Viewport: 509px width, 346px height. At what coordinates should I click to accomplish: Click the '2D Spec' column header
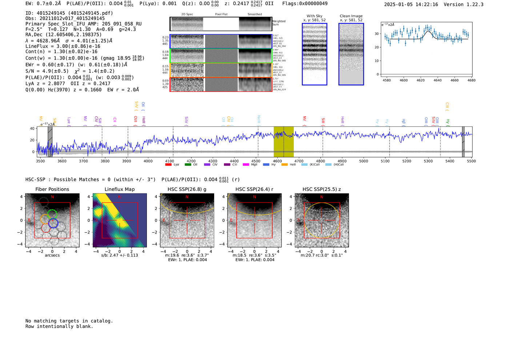187,15
